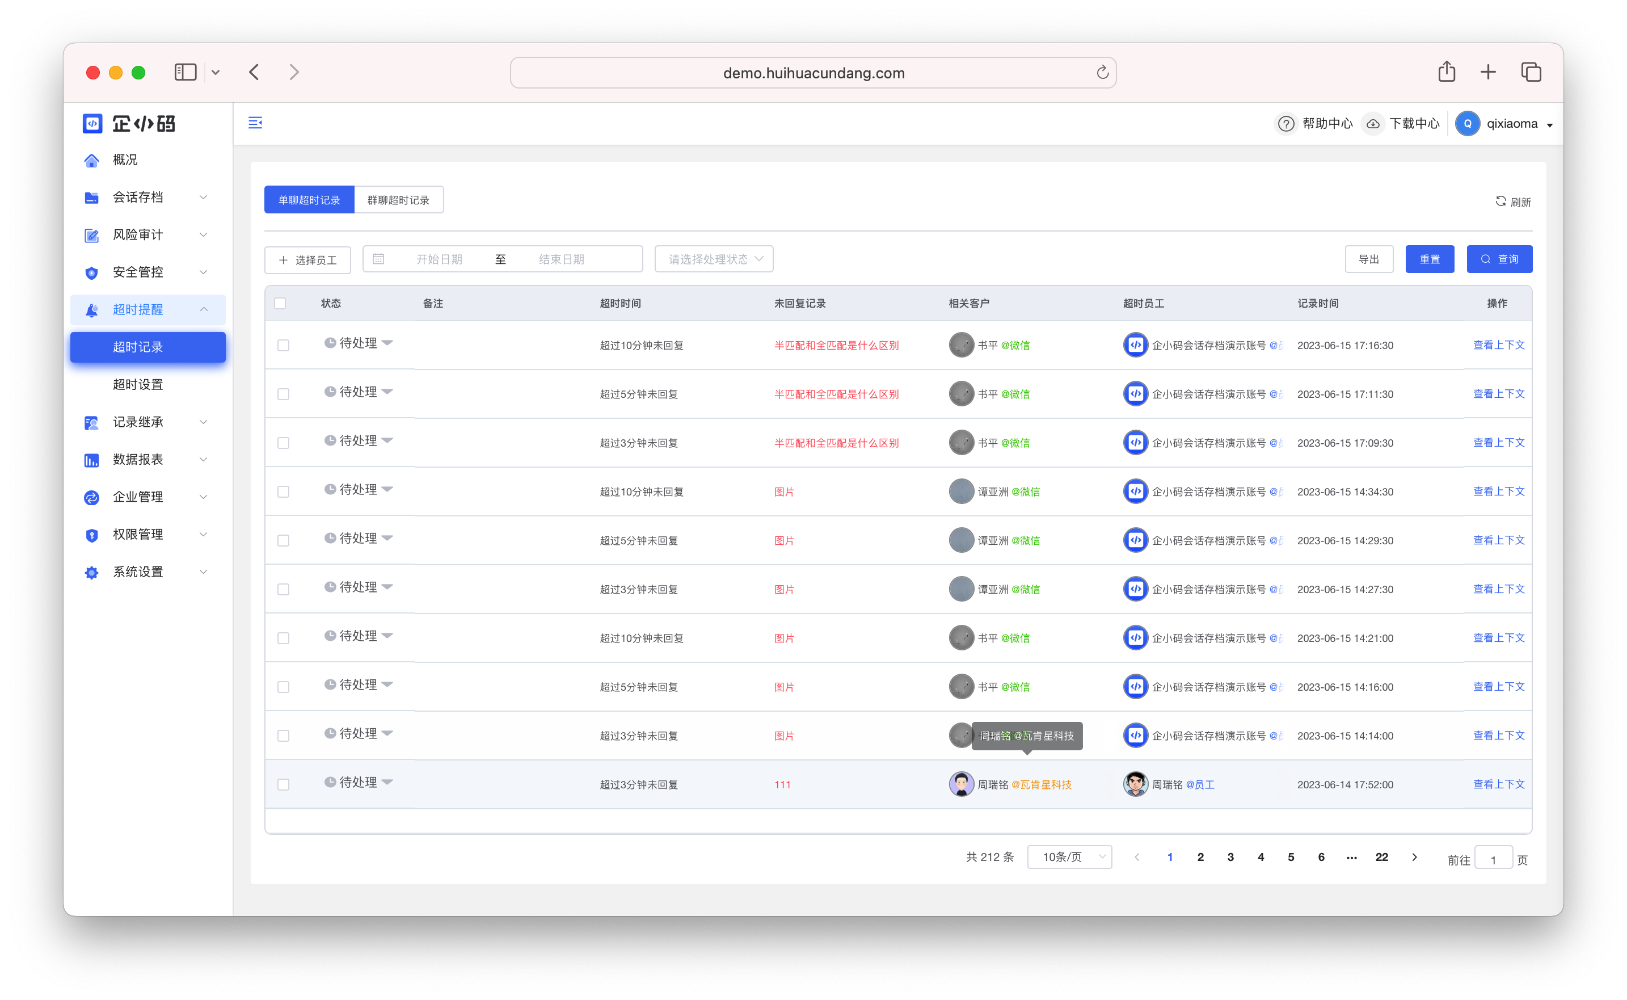This screenshot has width=1627, height=1000.
Task: Open 权限管理 menu item
Action: (148, 535)
